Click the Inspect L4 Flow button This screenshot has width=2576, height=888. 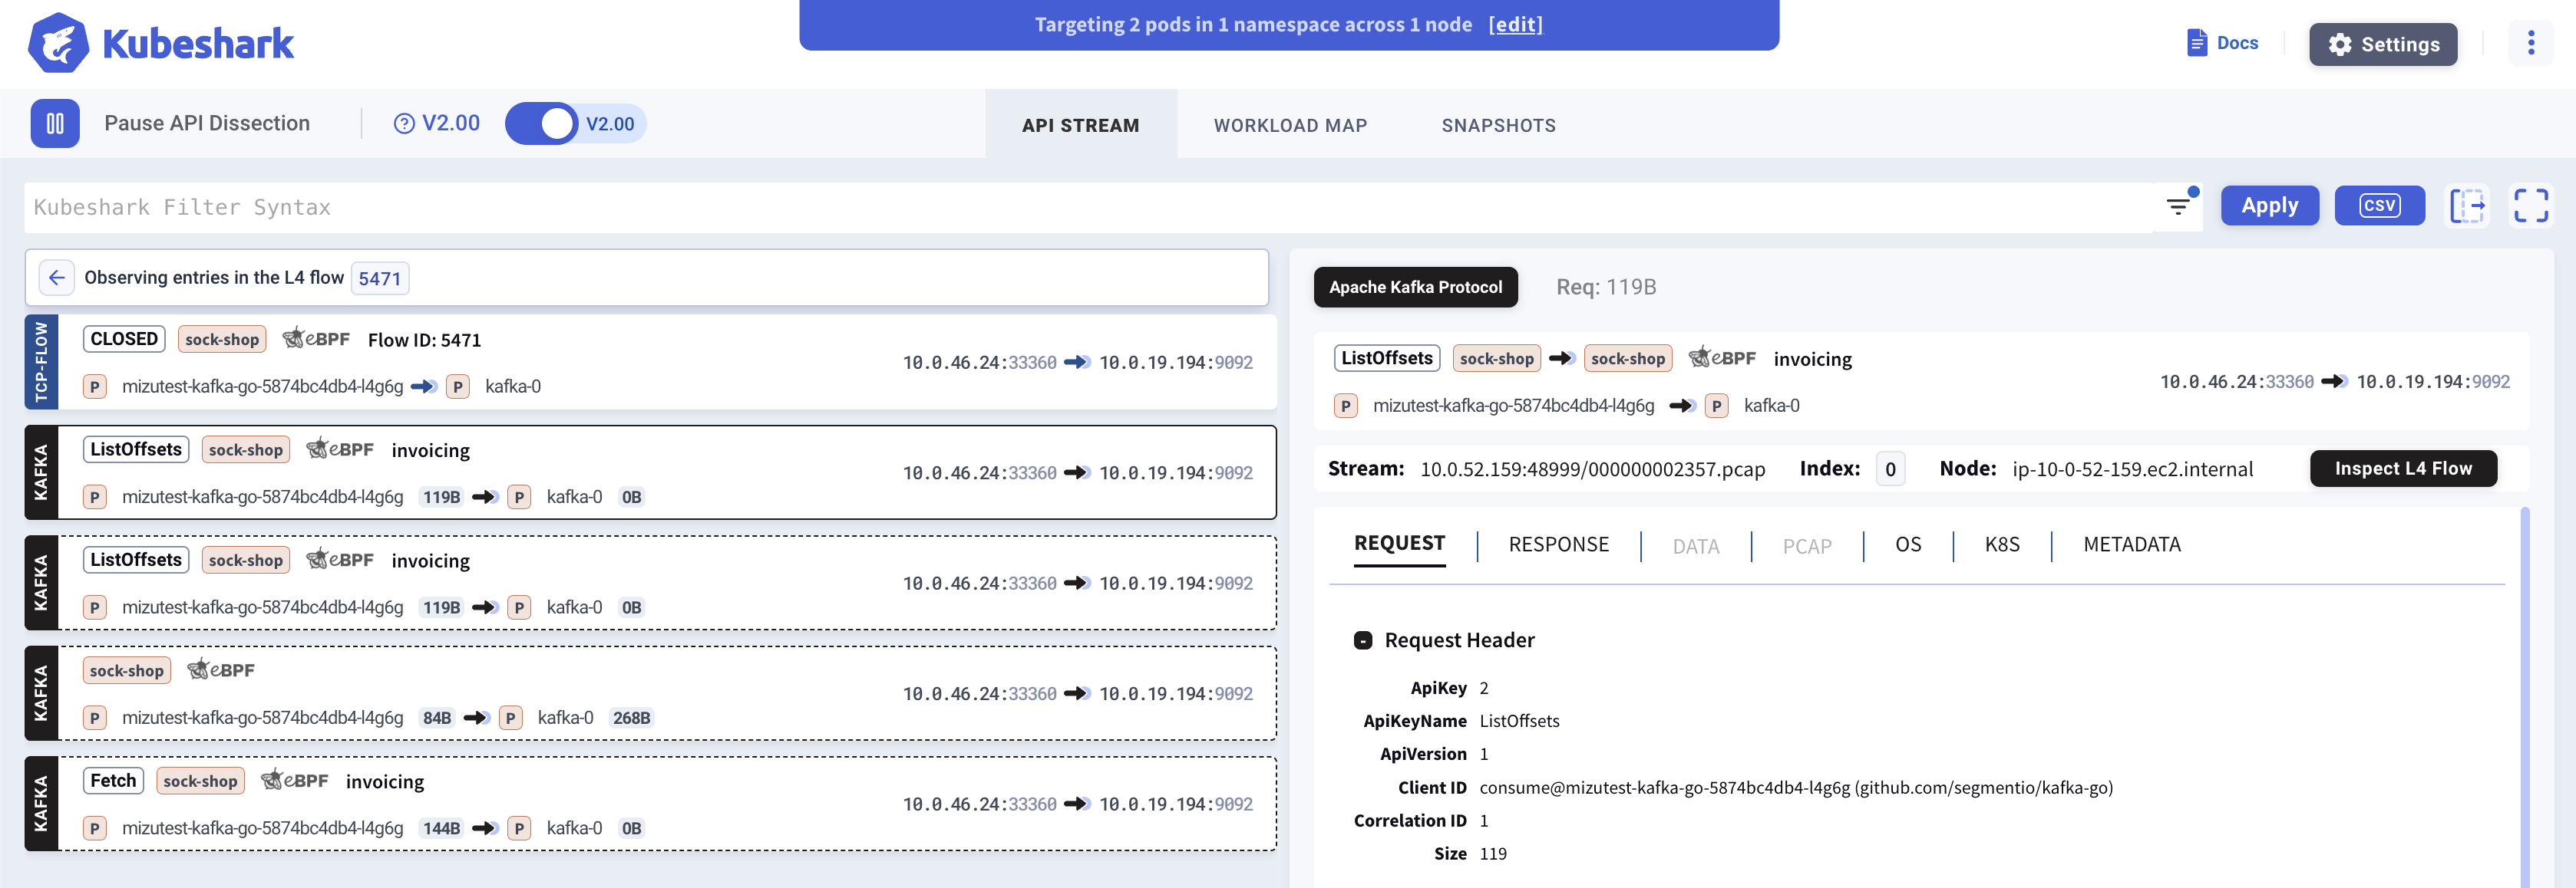[2402, 469]
